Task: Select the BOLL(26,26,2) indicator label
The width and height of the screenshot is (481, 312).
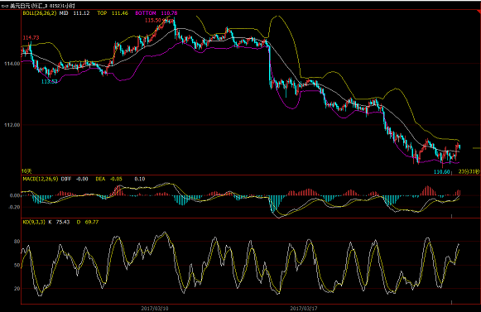Action: pyautogui.click(x=40, y=13)
